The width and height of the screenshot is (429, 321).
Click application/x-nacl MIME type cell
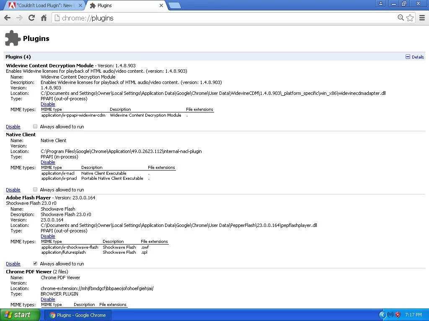click(x=58, y=173)
